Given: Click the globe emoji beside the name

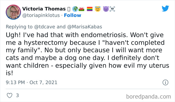Looking at the screenshot, I should (75, 9).
